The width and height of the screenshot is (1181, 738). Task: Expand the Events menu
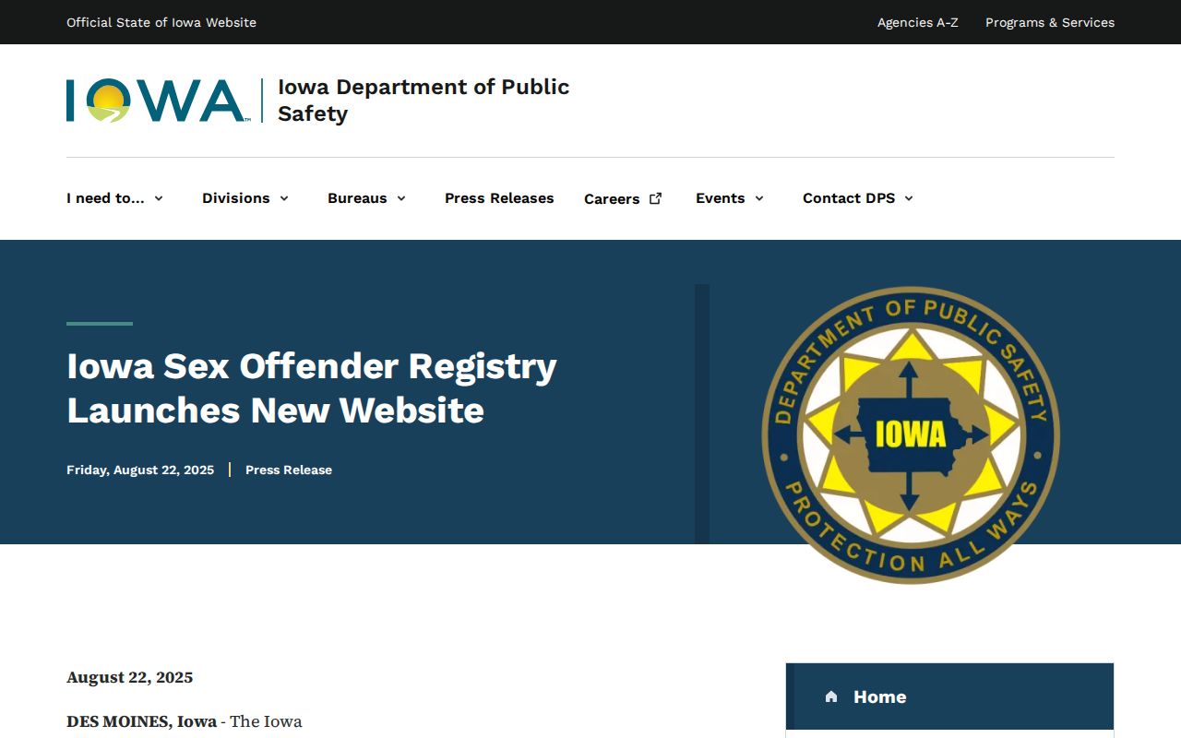tap(730, 198)
